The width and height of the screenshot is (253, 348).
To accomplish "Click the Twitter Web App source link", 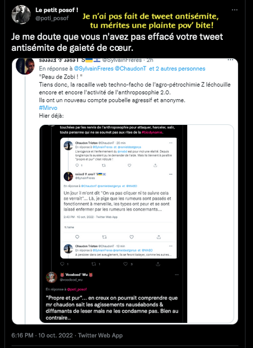I will click(100, 335).
